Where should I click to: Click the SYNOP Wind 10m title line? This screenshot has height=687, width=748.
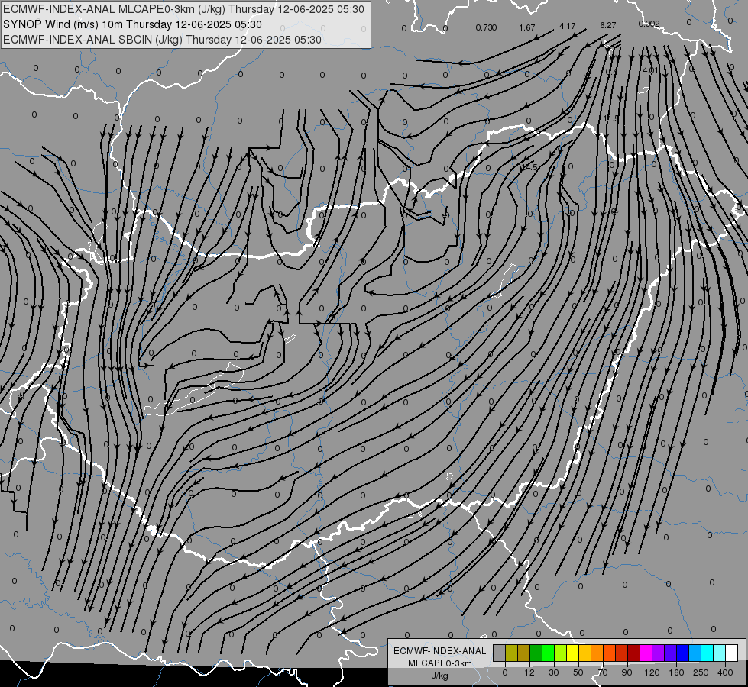[x=132, y=24]
